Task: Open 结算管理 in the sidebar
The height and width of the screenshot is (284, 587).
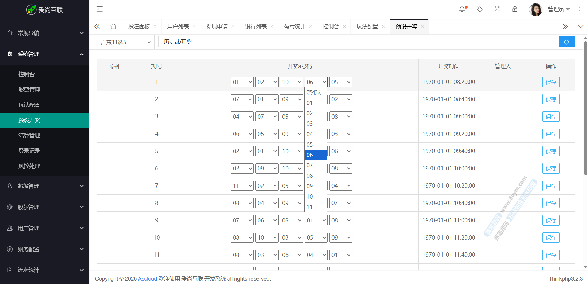Action: coord(29,135)
